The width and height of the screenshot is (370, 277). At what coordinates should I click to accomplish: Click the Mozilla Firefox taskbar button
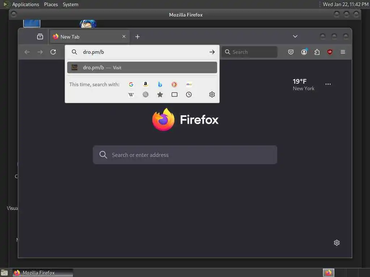(x=43, y=273)
